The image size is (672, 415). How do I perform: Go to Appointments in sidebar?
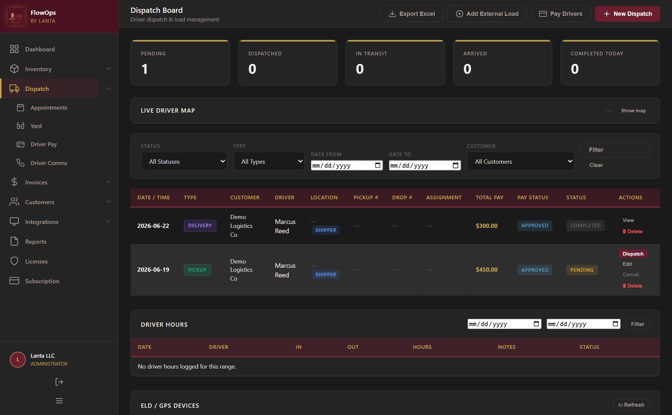coord(49,108)
